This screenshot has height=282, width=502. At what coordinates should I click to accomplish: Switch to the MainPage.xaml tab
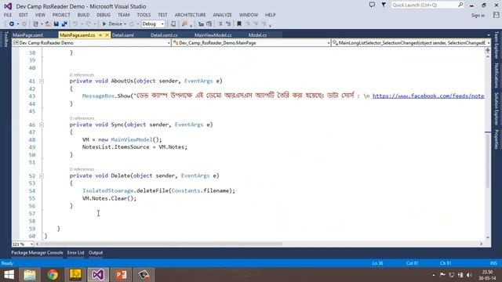[28, 34]
